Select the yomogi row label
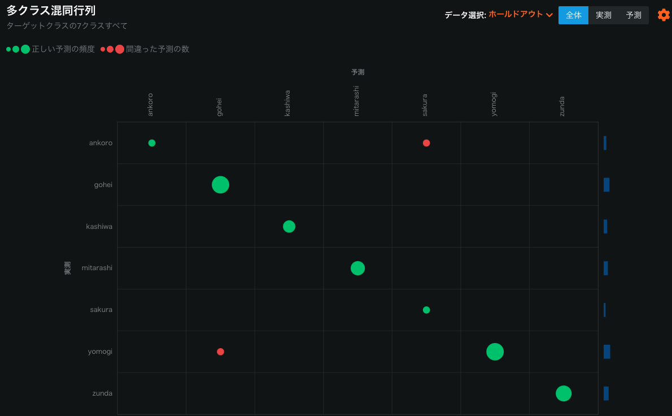This screenshot has width=672, height=416. pos(100,352)
